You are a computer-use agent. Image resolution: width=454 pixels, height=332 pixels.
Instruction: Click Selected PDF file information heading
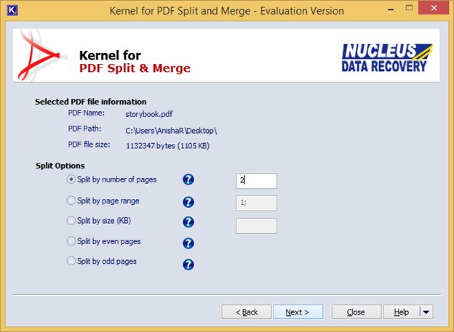[91, 102]
